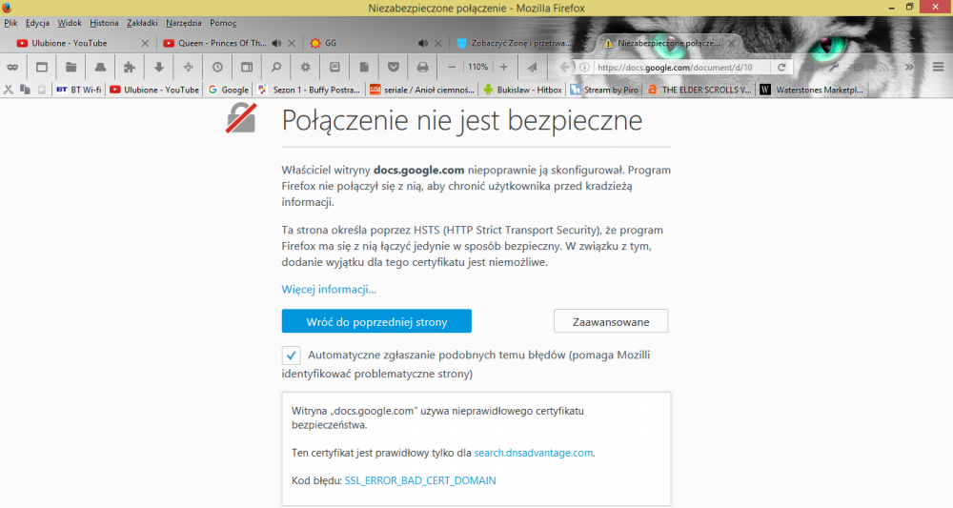This screenshot has width=953, height=508.
Task: Click the paper airplane send icon
Action: 533,68
